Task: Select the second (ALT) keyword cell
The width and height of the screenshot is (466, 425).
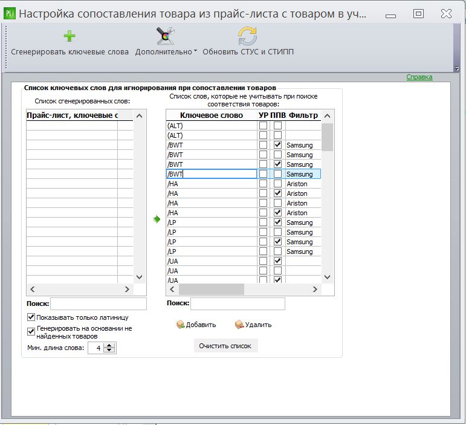Action: [212, 135]
